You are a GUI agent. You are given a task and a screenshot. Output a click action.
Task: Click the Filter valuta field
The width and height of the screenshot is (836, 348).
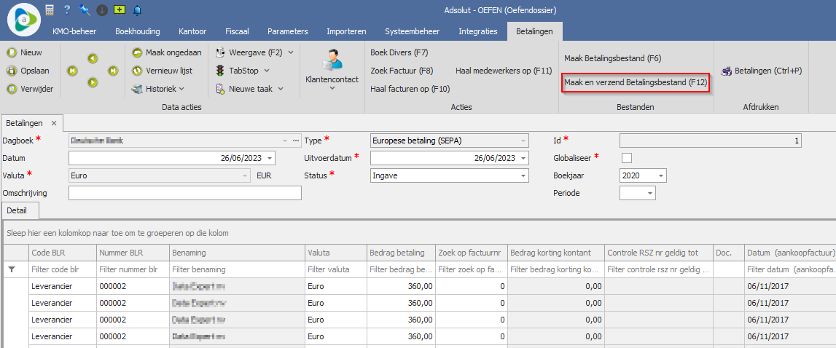click(x=335, y=269)
